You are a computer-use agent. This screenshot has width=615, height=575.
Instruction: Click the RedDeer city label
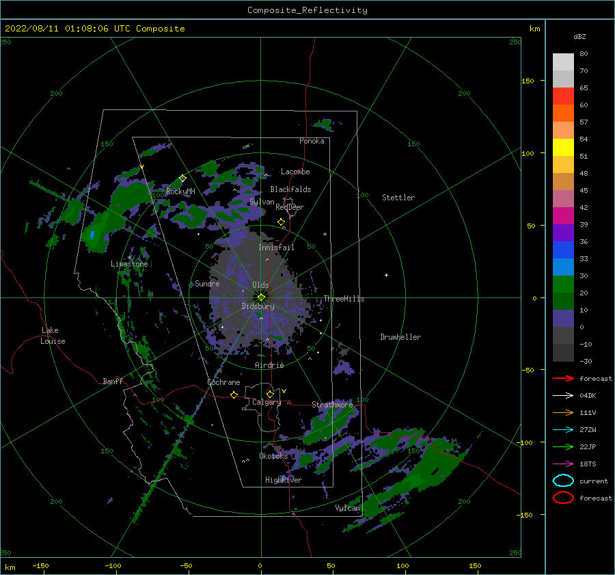point(290,207)
